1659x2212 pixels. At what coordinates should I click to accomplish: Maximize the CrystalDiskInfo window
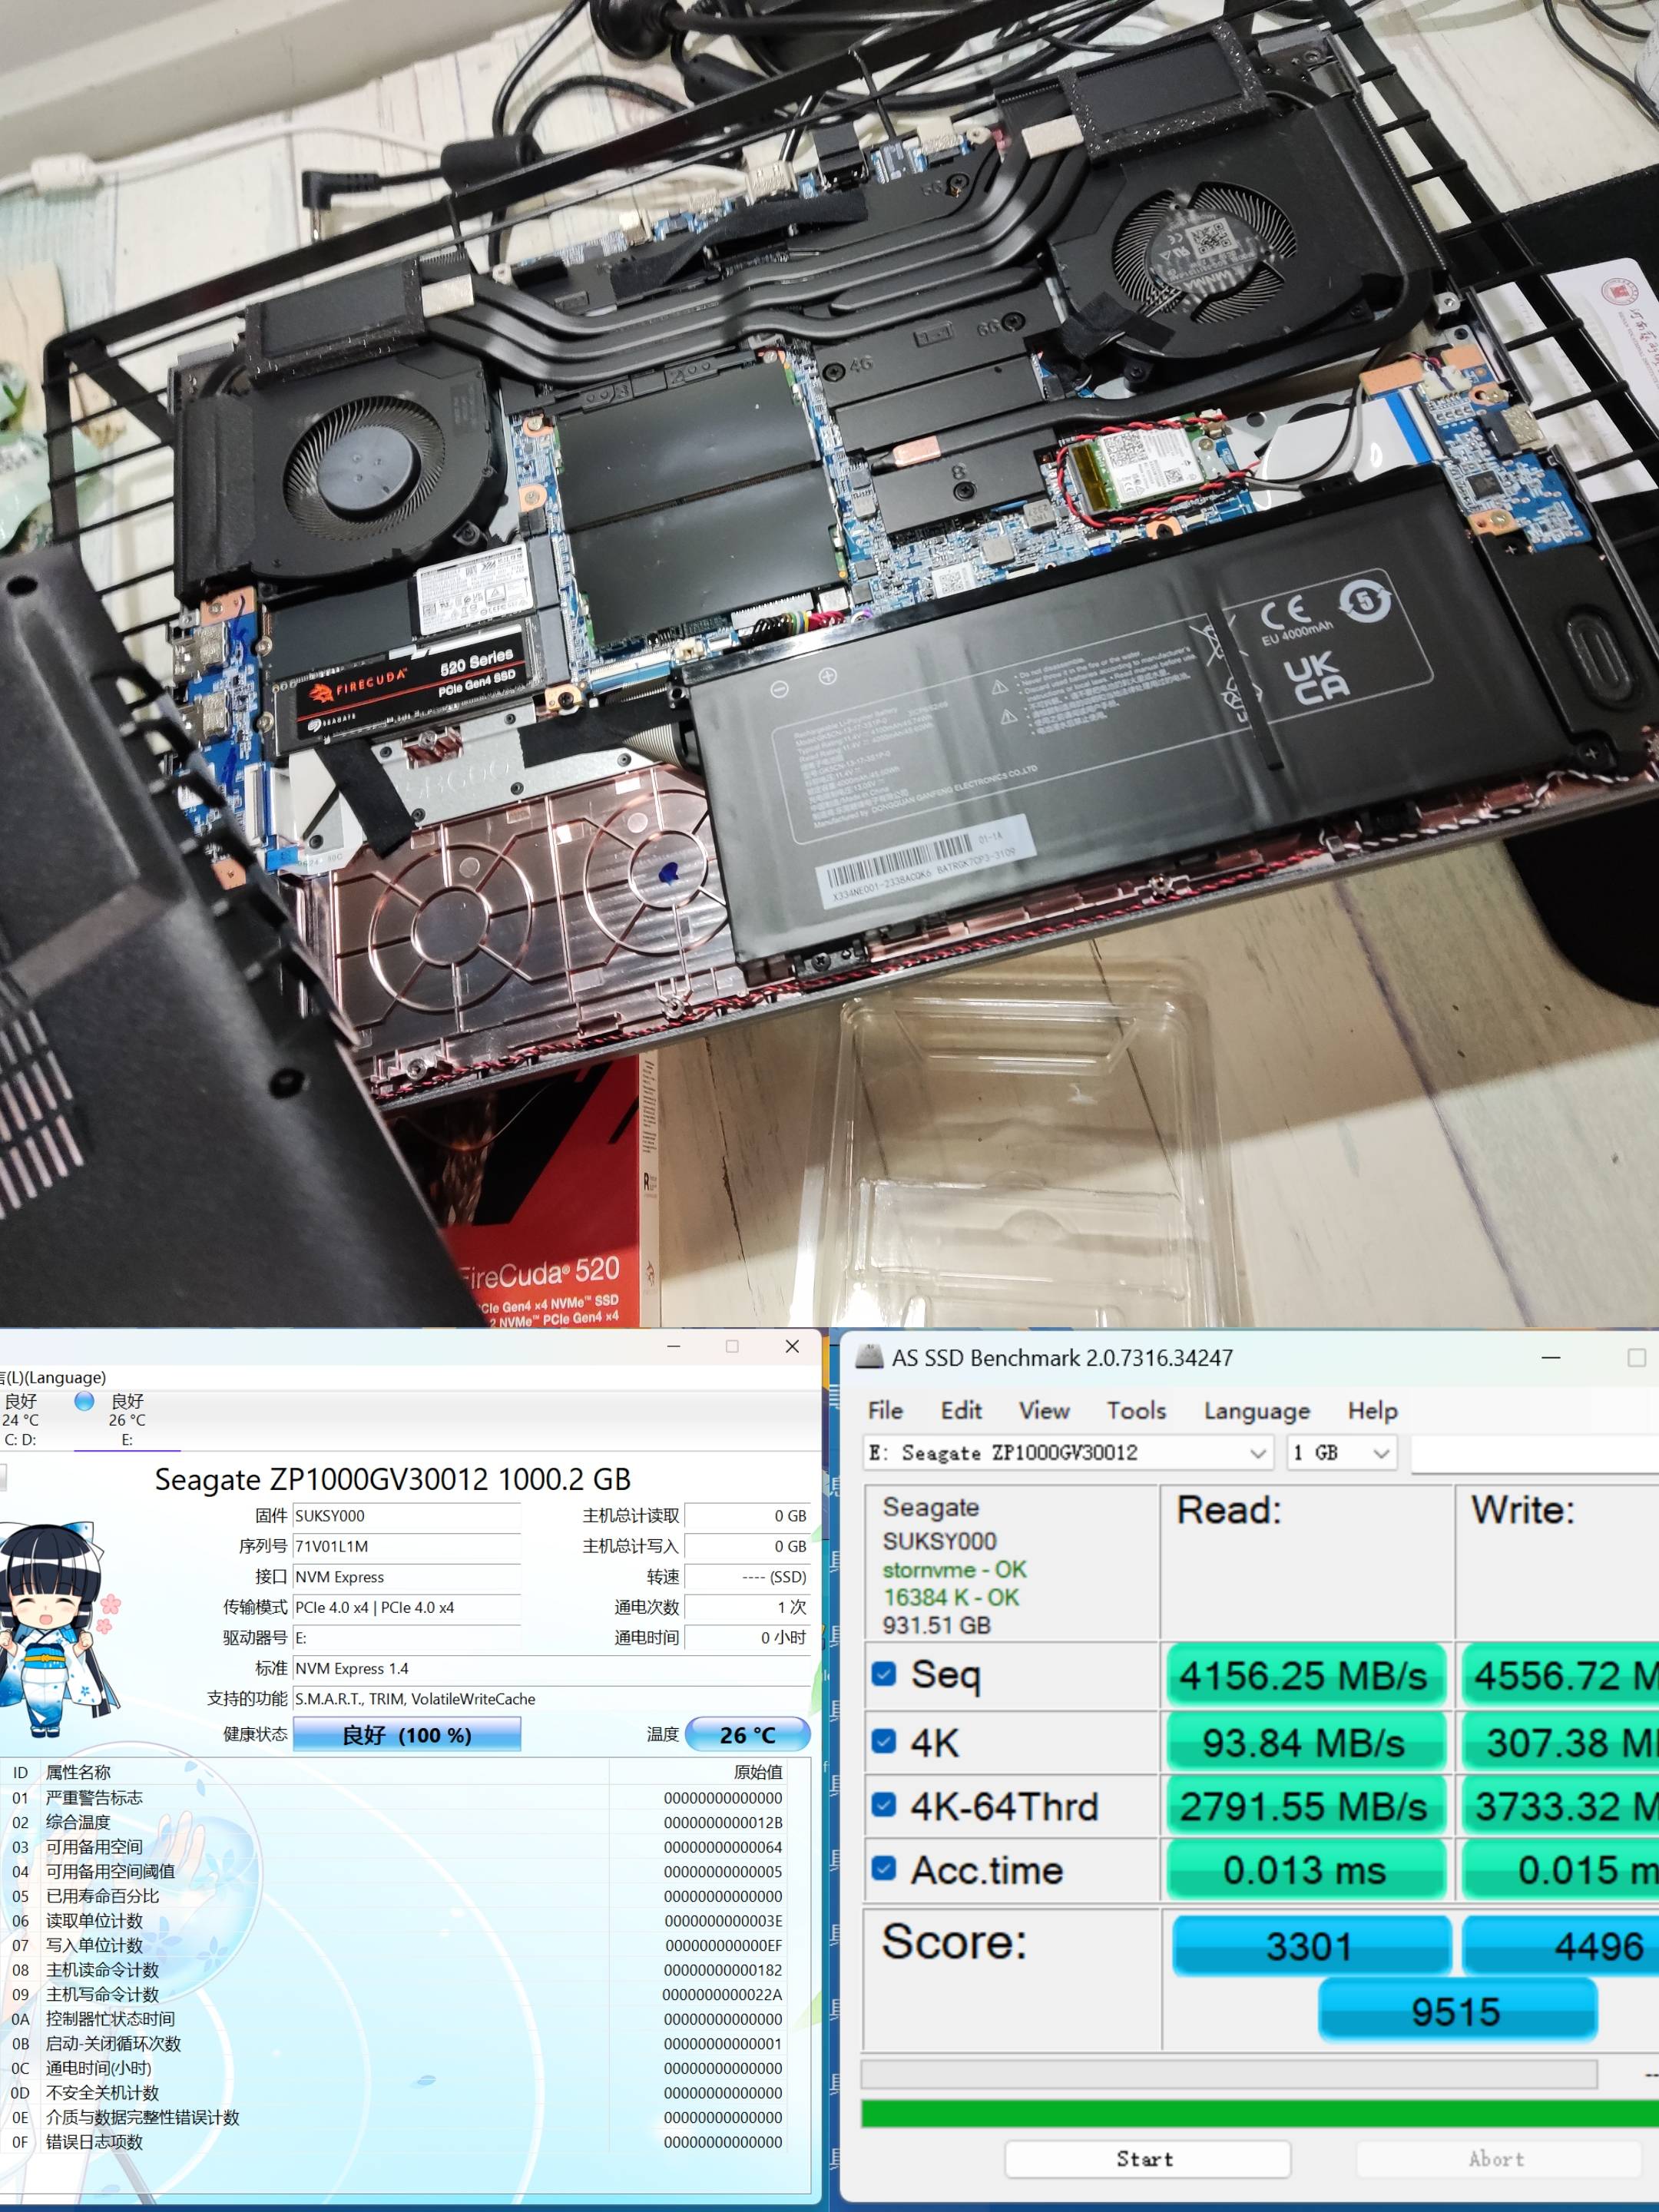click(732, 1347)
